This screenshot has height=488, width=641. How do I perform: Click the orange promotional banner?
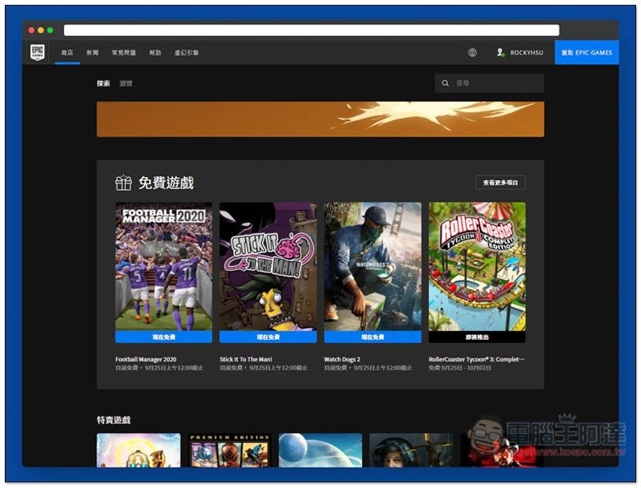pyautogui.click(x=320, y=119)
